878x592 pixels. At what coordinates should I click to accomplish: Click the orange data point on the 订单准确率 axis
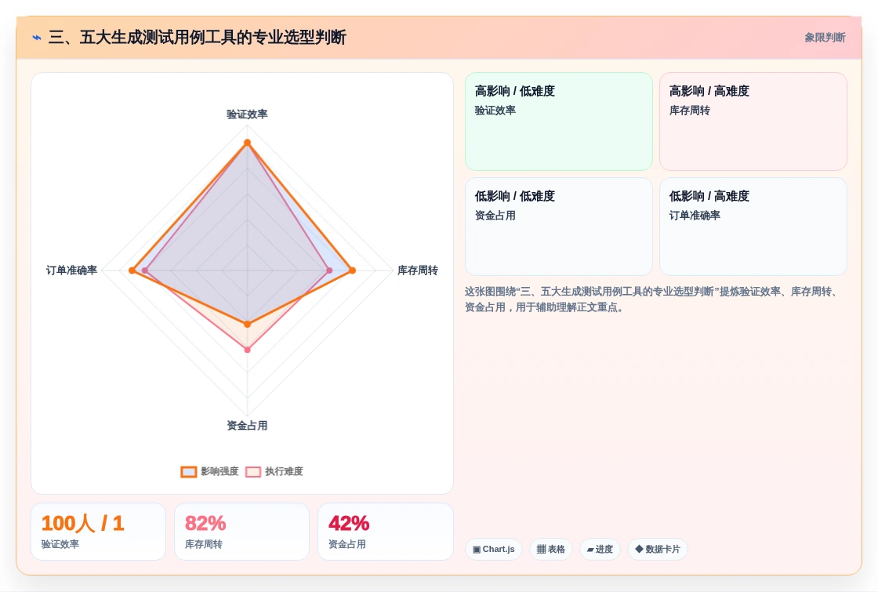pyautogui.click(x=132, y=271)
